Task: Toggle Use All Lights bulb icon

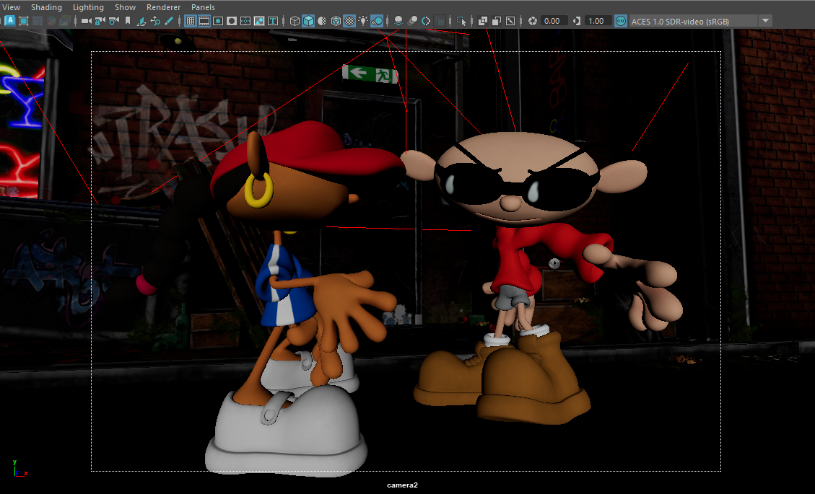Action: (363, 21)
